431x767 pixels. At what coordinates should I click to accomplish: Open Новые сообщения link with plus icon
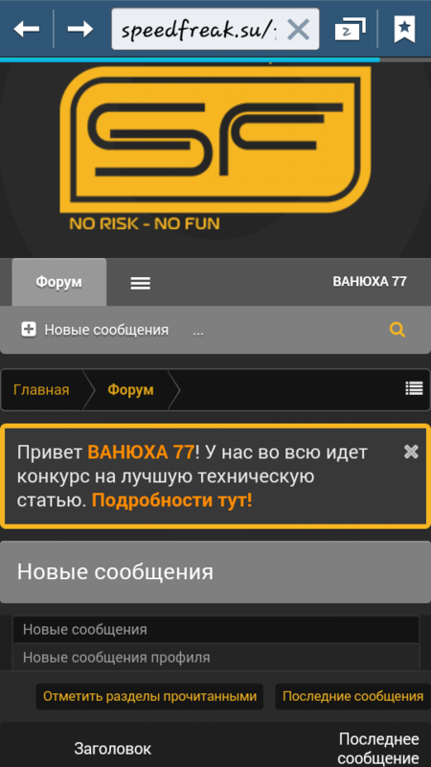coord(95,330)
